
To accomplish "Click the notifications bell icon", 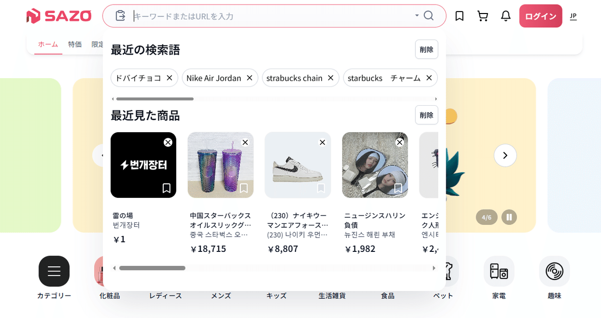I will coord(505,16).
